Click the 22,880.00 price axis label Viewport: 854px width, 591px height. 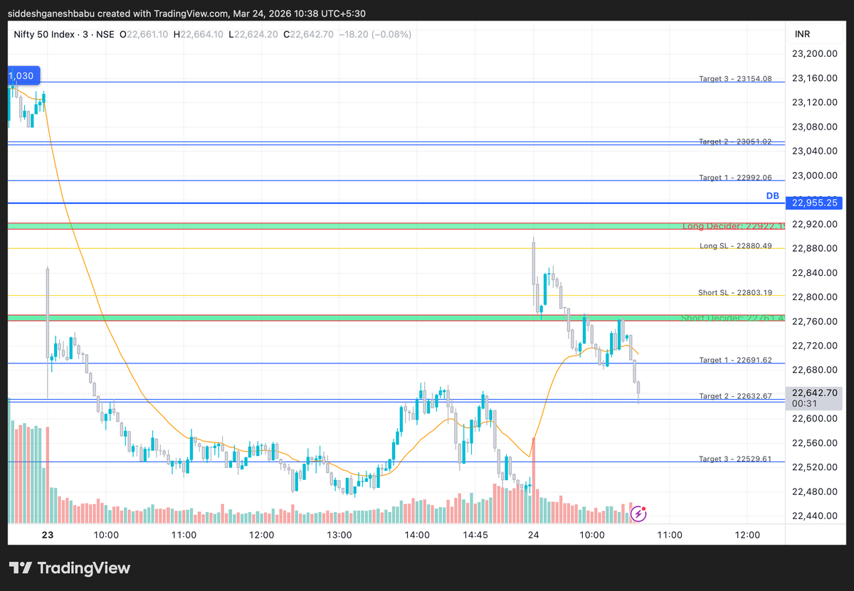click(x=813, y=248)
